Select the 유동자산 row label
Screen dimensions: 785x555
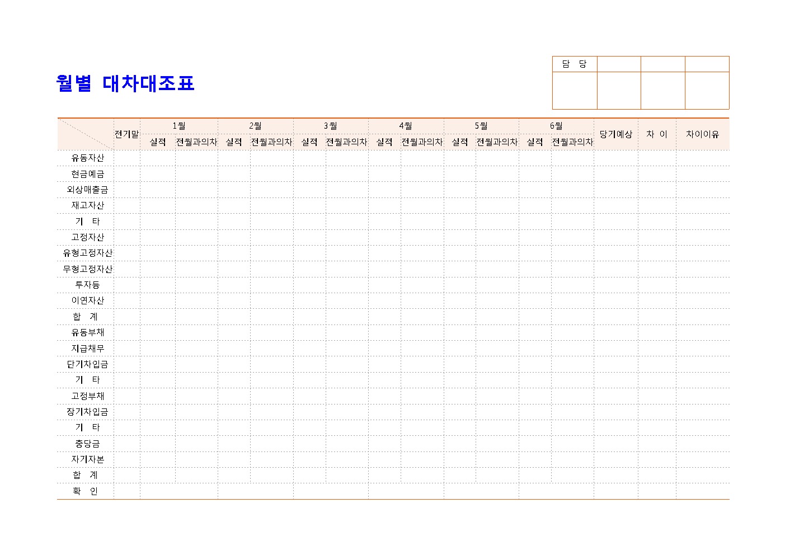coord(88,158)
